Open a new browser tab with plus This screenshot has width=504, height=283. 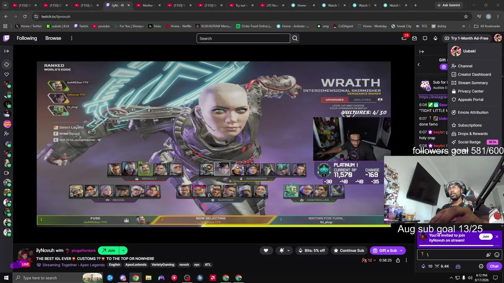coord(415,6)
